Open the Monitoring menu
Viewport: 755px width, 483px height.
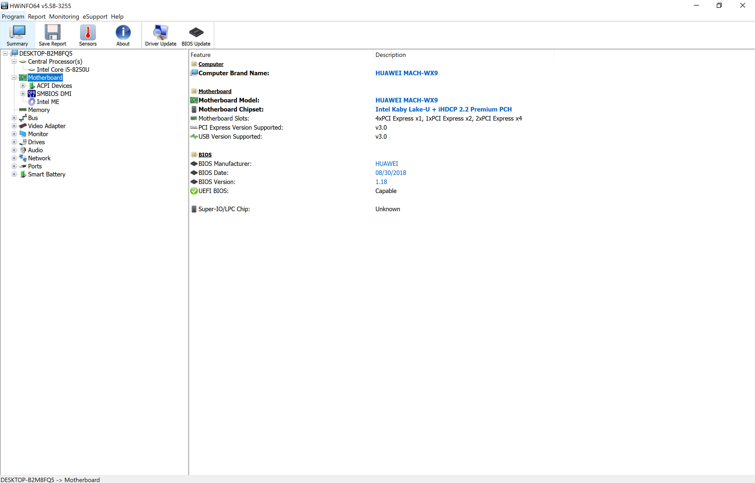64,17
